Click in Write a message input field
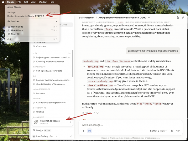The image size is (188, 141). point(130,125)
